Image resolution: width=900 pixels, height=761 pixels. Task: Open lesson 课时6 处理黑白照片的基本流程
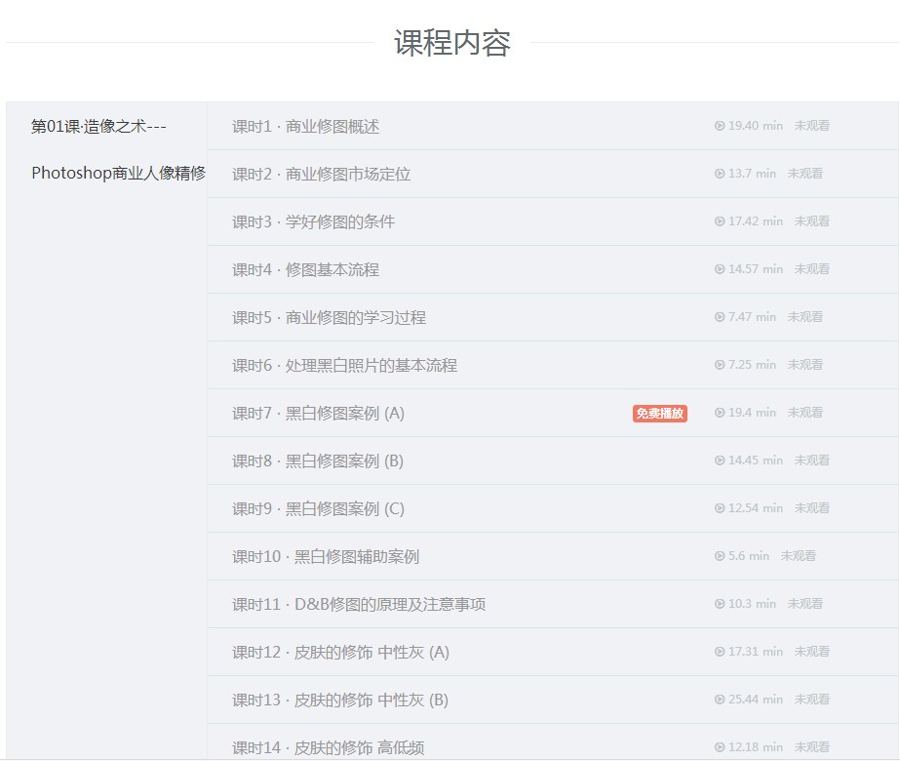(344, 366)
